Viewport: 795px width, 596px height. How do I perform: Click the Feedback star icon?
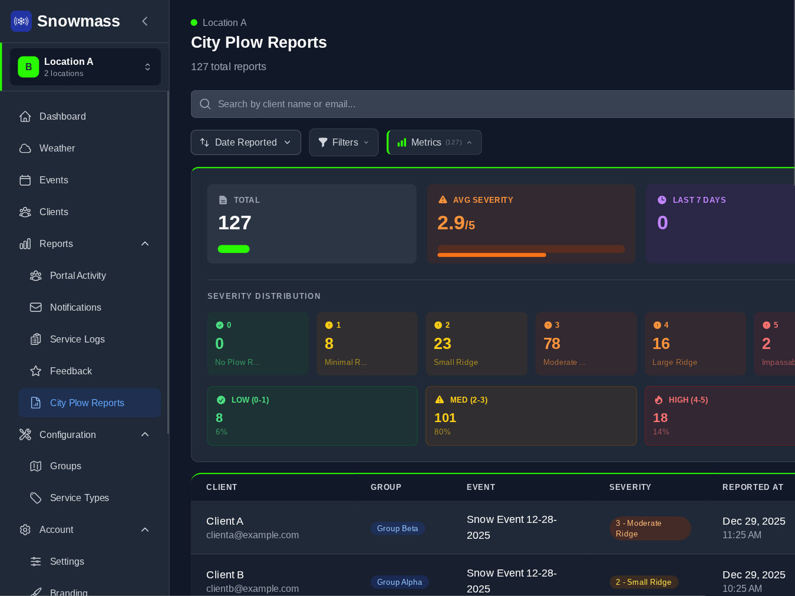click(x=36, y=371)
